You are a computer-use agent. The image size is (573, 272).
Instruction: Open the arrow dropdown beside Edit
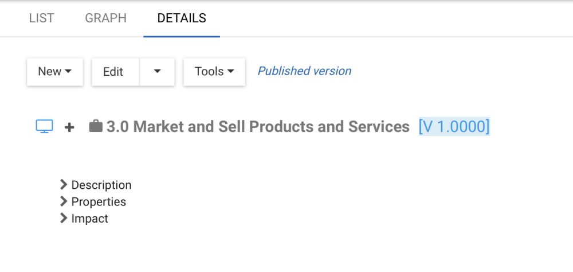pos(157,72)
